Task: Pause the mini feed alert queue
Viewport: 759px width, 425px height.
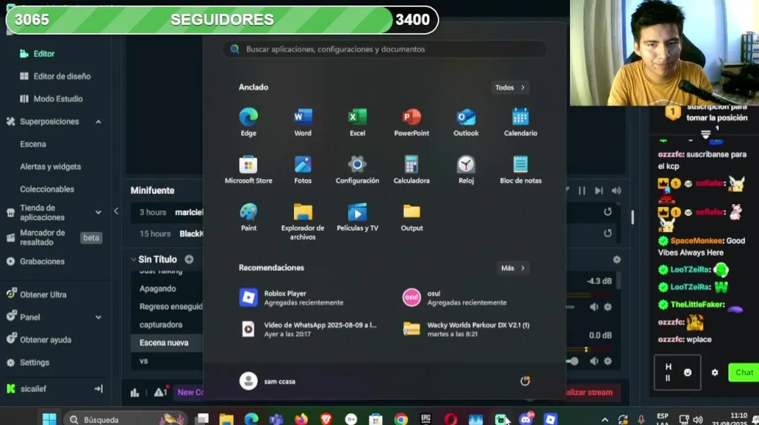Action: [582, 191]
